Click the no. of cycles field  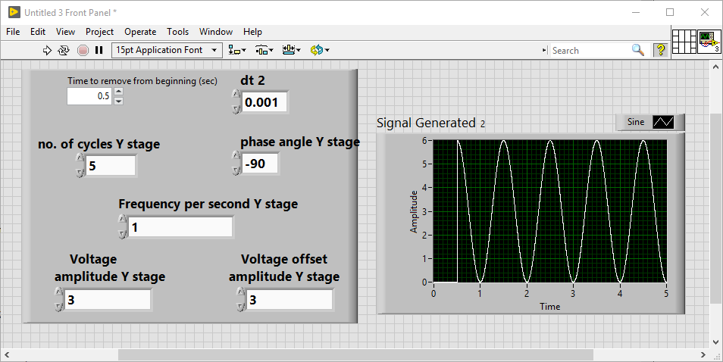pos(111,166)
